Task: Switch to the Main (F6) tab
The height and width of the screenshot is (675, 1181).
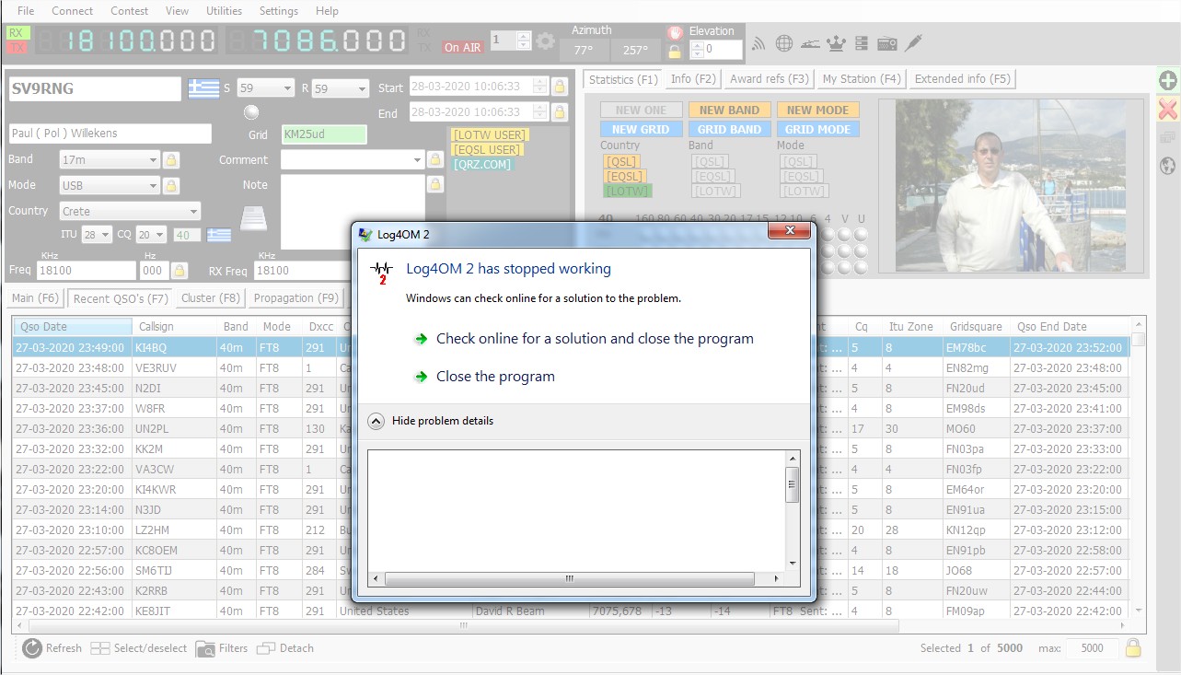Action: [x=36, y=297]
